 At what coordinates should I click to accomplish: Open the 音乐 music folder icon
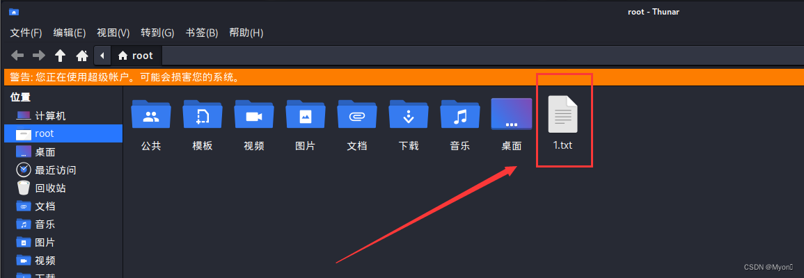pyautogui.click(x=460, y=114)
